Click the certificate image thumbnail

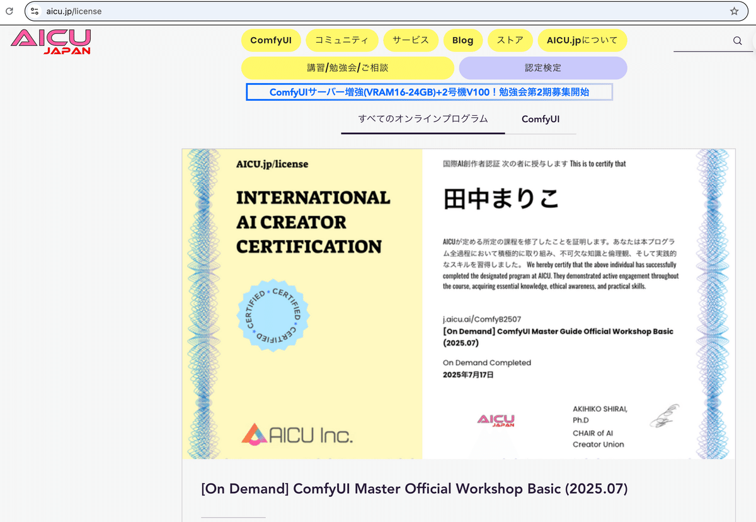click(x=459, y=304)
